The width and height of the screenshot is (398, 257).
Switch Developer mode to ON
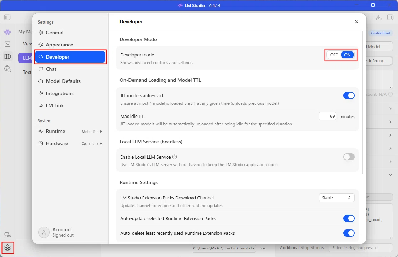(x=347, y=55)
